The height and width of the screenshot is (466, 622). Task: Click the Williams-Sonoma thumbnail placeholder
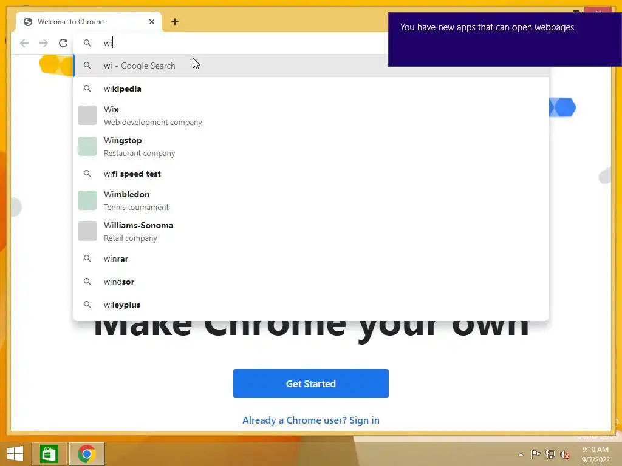pos(87,231)
